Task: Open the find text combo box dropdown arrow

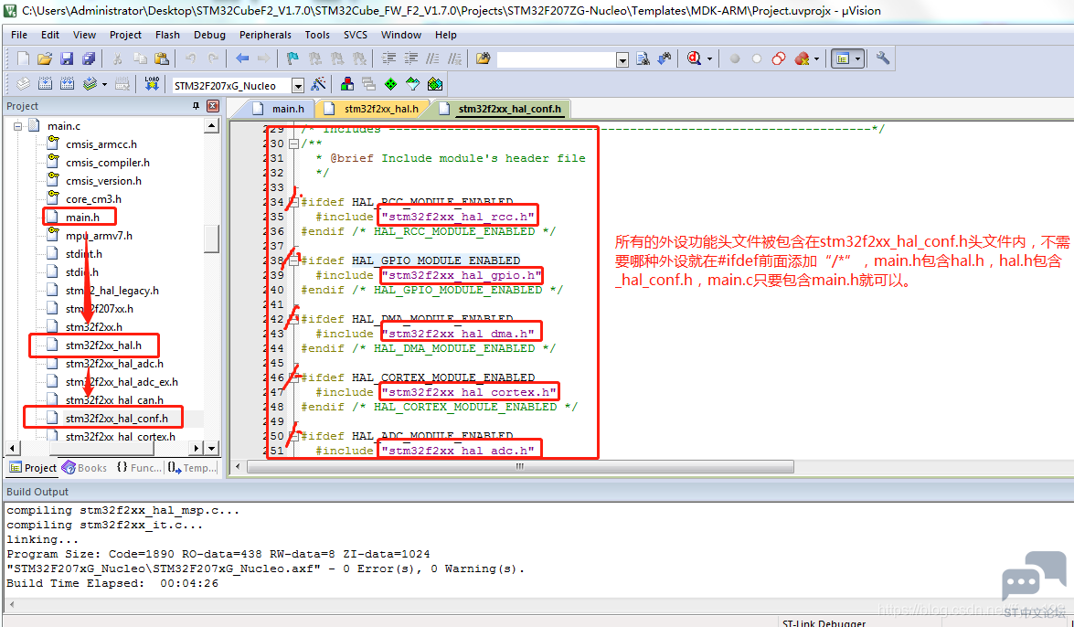Action: (x=622, y=59)
